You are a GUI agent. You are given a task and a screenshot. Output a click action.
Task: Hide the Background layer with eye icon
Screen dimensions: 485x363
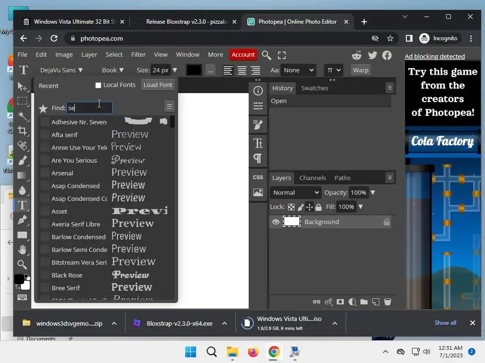coord(276,222)
